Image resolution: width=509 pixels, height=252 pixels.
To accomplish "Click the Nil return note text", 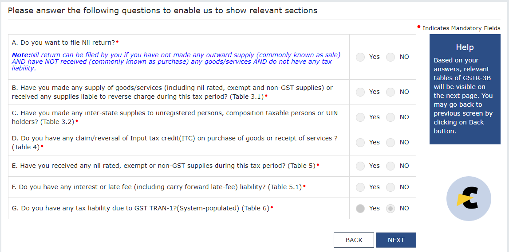I will [x=176, y=62].
